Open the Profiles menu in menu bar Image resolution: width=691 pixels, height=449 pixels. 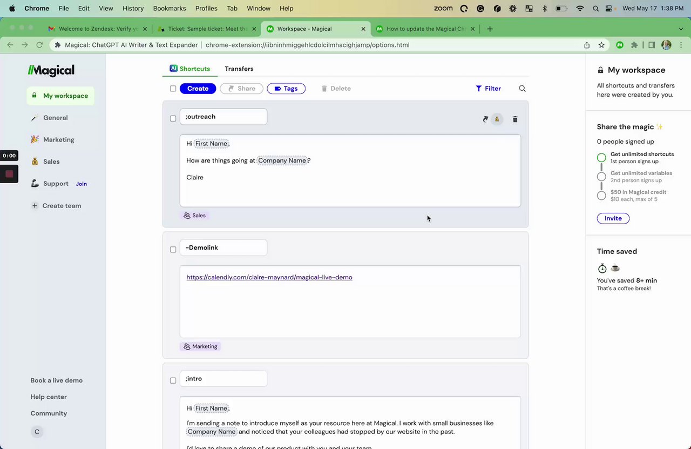(206, 8)
